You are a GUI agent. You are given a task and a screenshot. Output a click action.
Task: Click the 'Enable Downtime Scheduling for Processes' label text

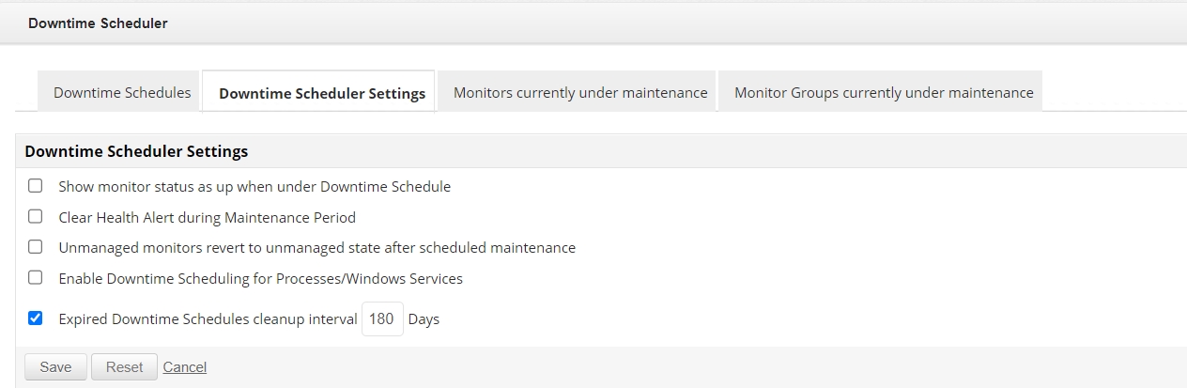pos(260,279)
